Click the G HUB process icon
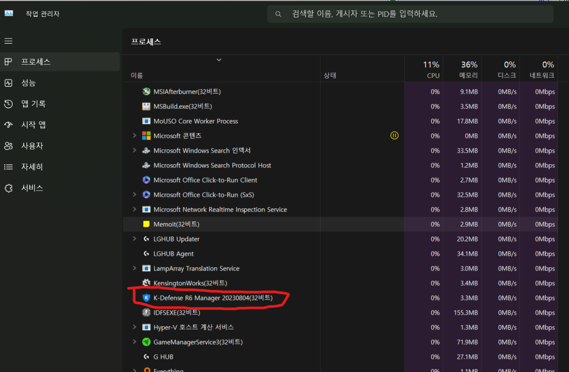This screenshot has height=372, width=569. point(146,357)
